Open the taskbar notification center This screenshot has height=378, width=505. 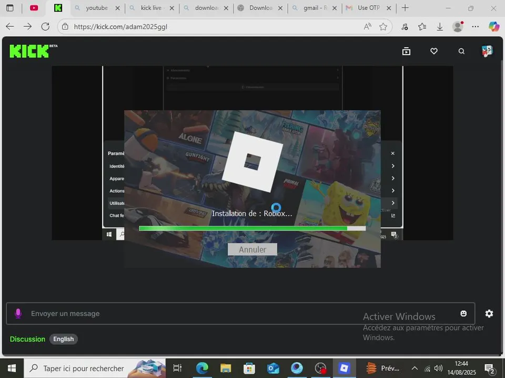[x=490, y=369]
